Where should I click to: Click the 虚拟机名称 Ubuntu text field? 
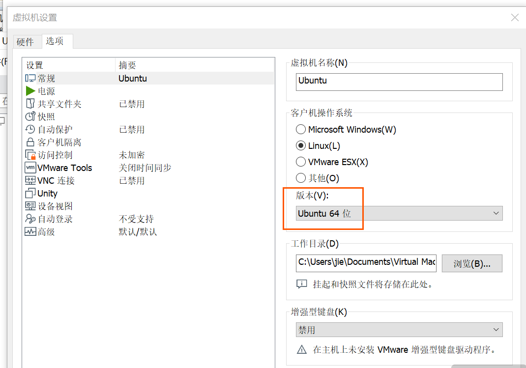tap(399, 82)
